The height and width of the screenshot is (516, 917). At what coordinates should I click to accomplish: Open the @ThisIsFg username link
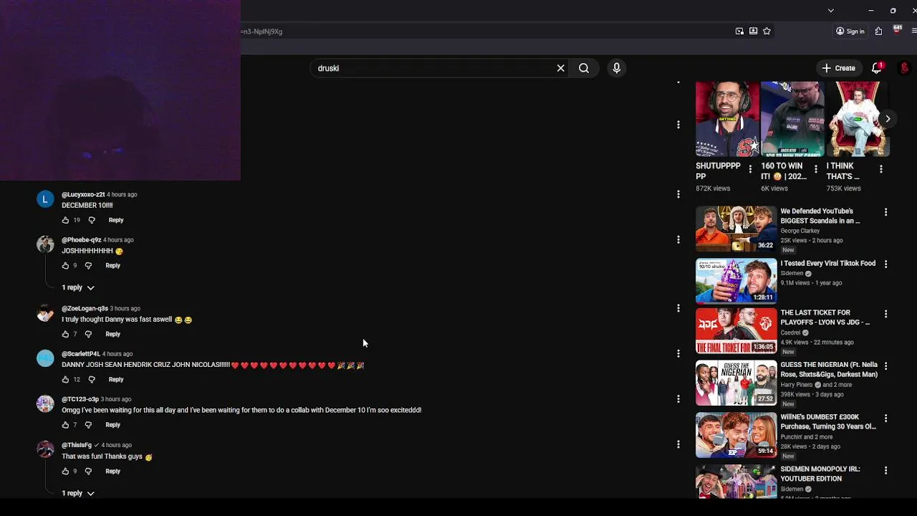[x=77, y=445]
